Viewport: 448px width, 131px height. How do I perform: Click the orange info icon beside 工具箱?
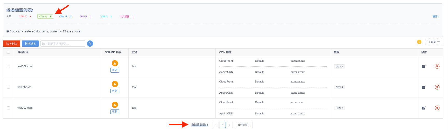419,42
